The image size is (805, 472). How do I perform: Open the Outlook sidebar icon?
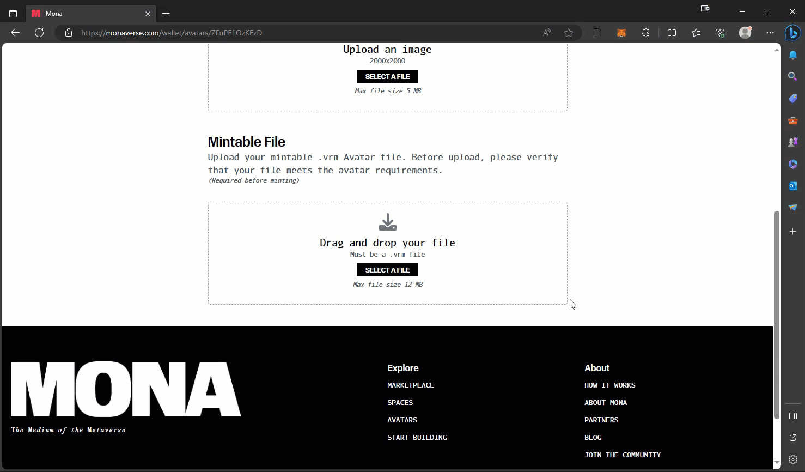click(792, 186)
